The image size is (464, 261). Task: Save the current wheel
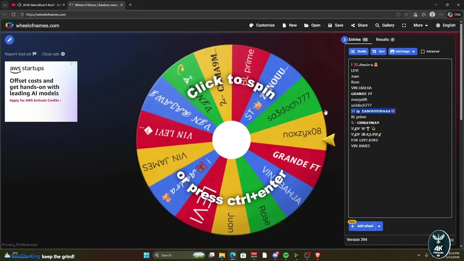[x=335, y=25]
